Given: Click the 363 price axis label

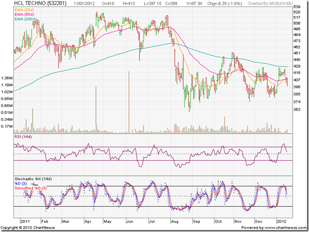Looking at the screenshot, I should (x=297, y=109).
